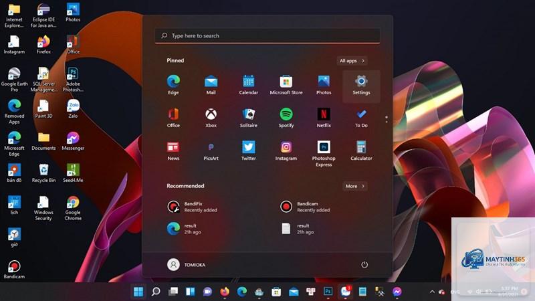The height and width of the screenshot is (301, 535).
Task: Launch Photoshop Express
Action: tap(324, 154)
